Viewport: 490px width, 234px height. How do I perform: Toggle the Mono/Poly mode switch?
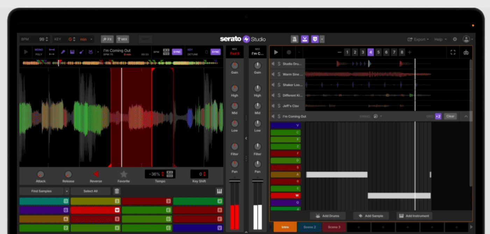coord(38,52)
